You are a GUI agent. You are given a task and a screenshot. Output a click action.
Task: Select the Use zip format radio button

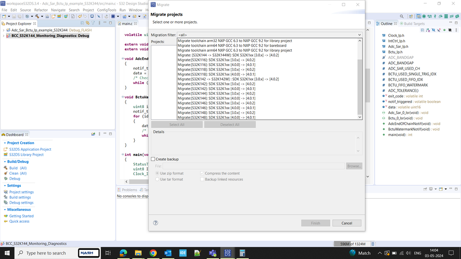(157, 173)
